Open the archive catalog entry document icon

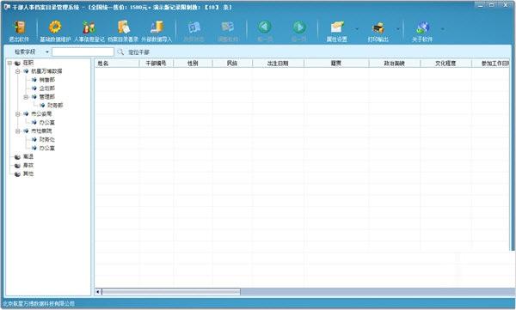point(123,27)
